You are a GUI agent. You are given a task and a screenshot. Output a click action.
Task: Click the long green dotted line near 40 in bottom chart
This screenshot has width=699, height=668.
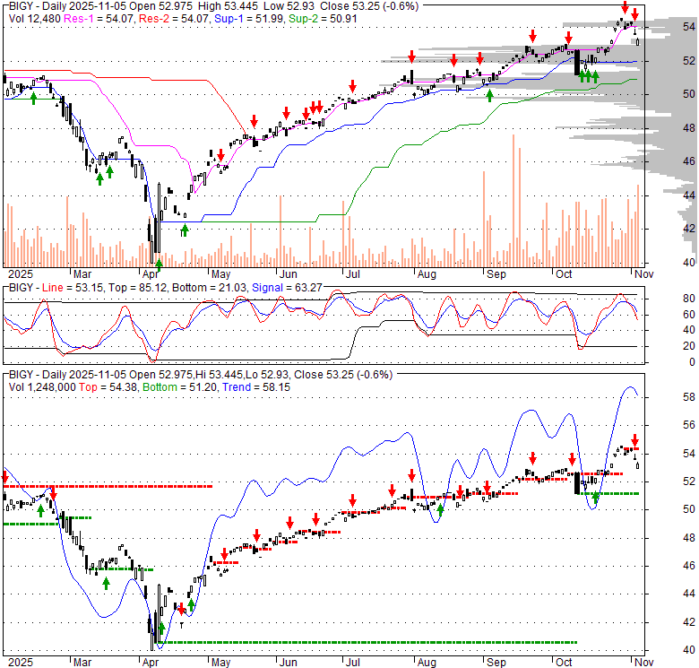(358, 642)
